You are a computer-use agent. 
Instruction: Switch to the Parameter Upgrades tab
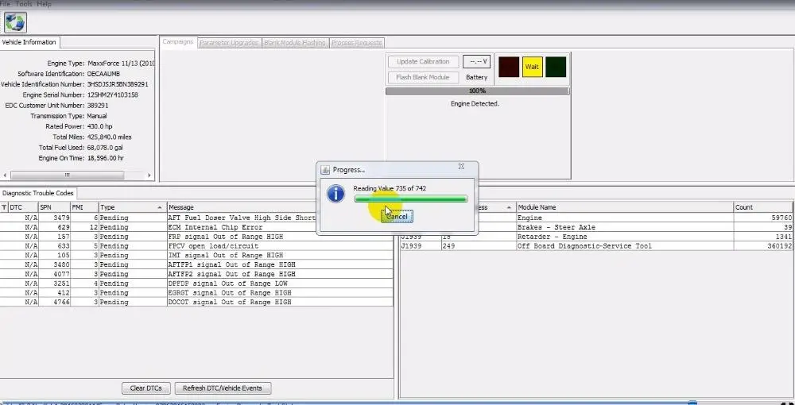coord(229,43)
